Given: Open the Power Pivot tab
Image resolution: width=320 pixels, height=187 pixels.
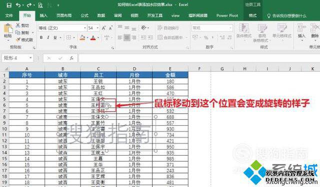Looking at the screenshot, I should tap(227, 15).
